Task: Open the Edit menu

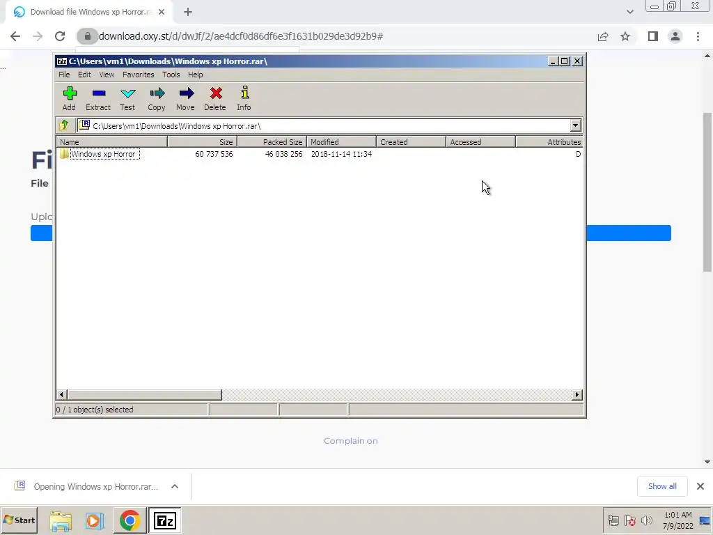Action: click(84, 75)
